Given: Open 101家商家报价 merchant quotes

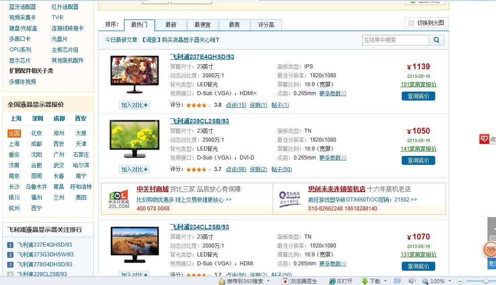Looking at the screenshot, I should (418, 84).
